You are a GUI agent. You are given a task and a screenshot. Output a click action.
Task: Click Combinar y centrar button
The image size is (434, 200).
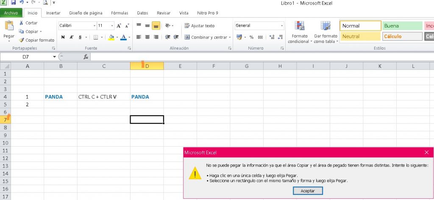click(x=206, y=37)
